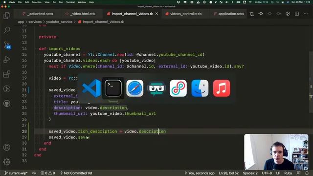Viewport: 313px width, 176px height.
Task: Click the sync changes icon in status bar
Action: click(34, 173)
